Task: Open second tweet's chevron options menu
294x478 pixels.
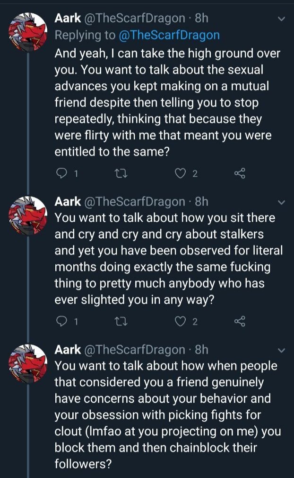Action: tap(282, 202)
